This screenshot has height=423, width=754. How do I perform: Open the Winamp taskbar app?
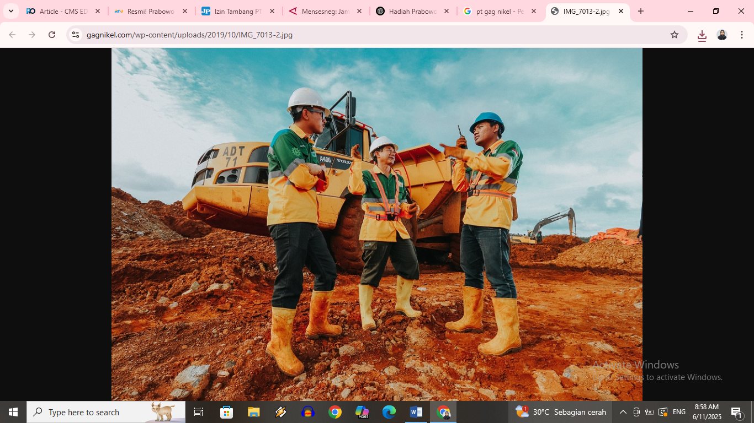coord(280,412)
